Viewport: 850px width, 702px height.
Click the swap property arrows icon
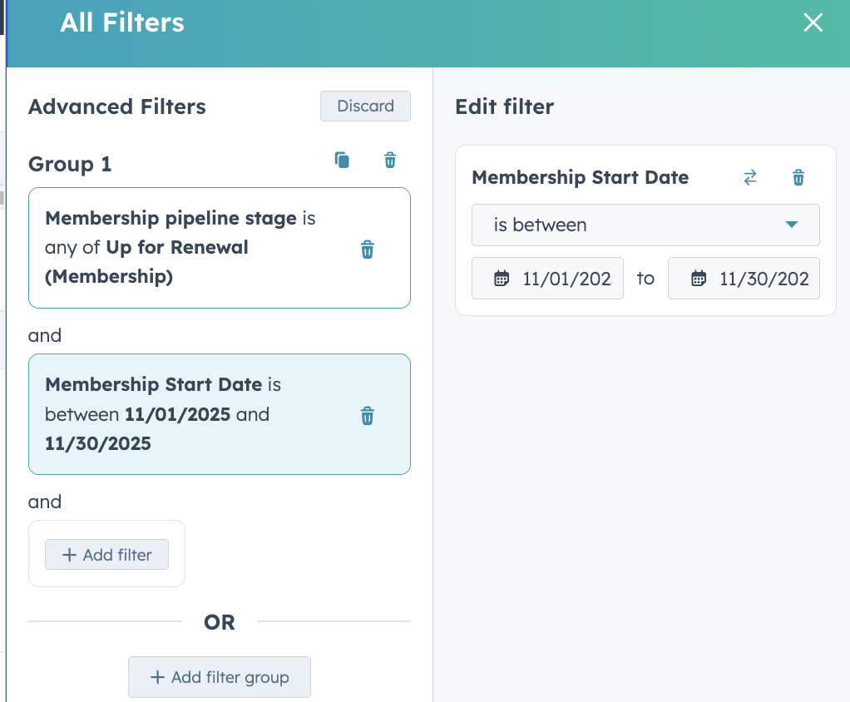click(x=750, y=177)
